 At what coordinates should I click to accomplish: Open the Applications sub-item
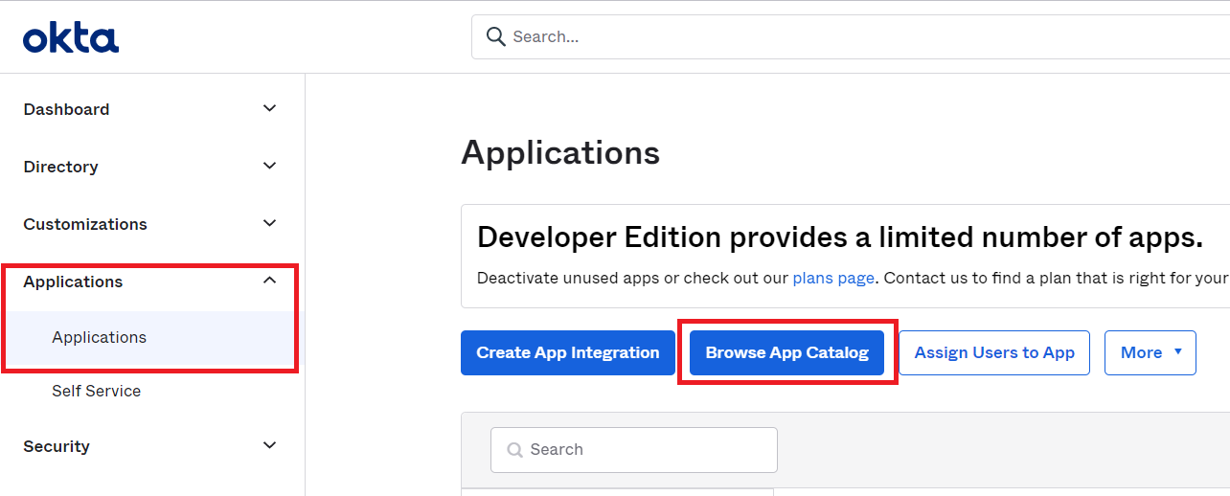(x=100, y=337)
